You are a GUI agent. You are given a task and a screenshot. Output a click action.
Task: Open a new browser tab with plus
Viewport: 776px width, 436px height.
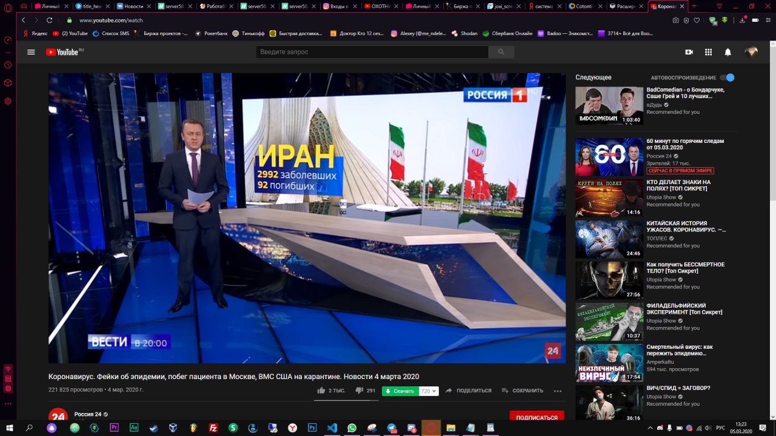[694, 6]
